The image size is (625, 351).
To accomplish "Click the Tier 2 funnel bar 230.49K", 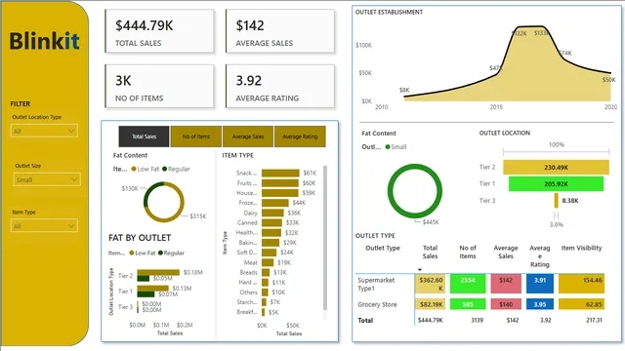I will [x=556, y=168].
